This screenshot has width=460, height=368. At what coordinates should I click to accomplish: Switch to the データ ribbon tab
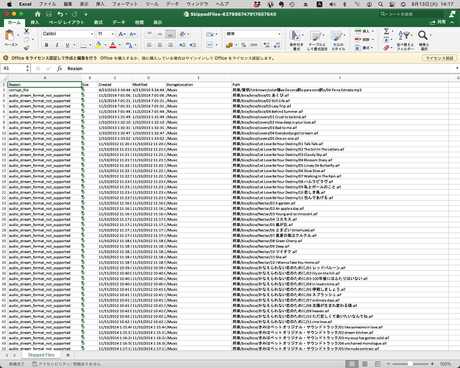[x=118, y=23]
